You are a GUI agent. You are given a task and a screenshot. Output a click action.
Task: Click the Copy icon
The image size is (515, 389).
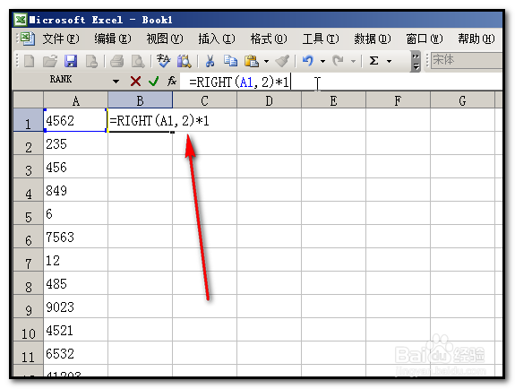click(230, 61)
